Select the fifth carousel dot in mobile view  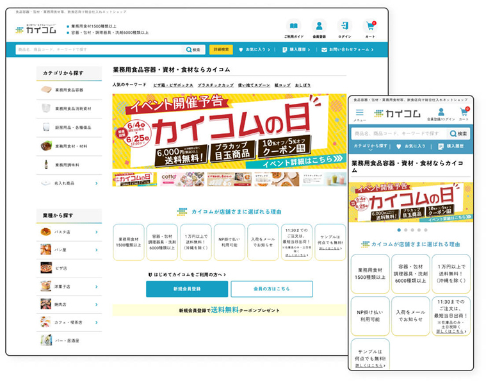(x=426, y=230)
